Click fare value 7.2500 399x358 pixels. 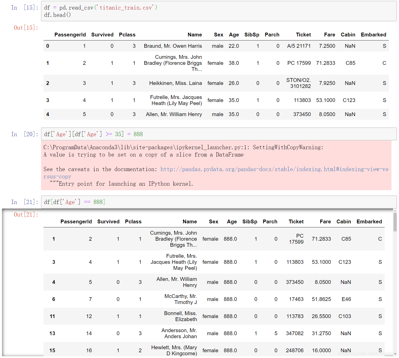(327, 46)
